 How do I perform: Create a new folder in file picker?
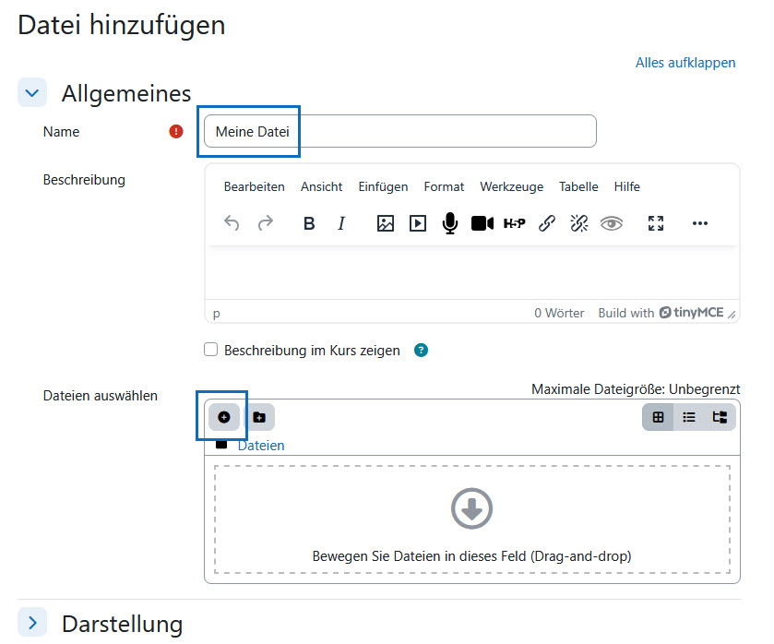[259, 417]
